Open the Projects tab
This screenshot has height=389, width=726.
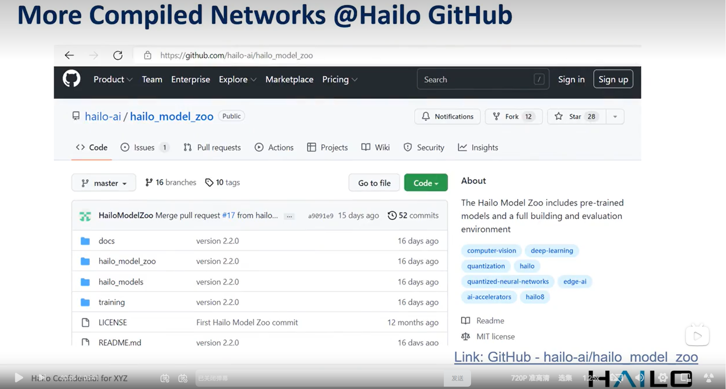(327, 147)
